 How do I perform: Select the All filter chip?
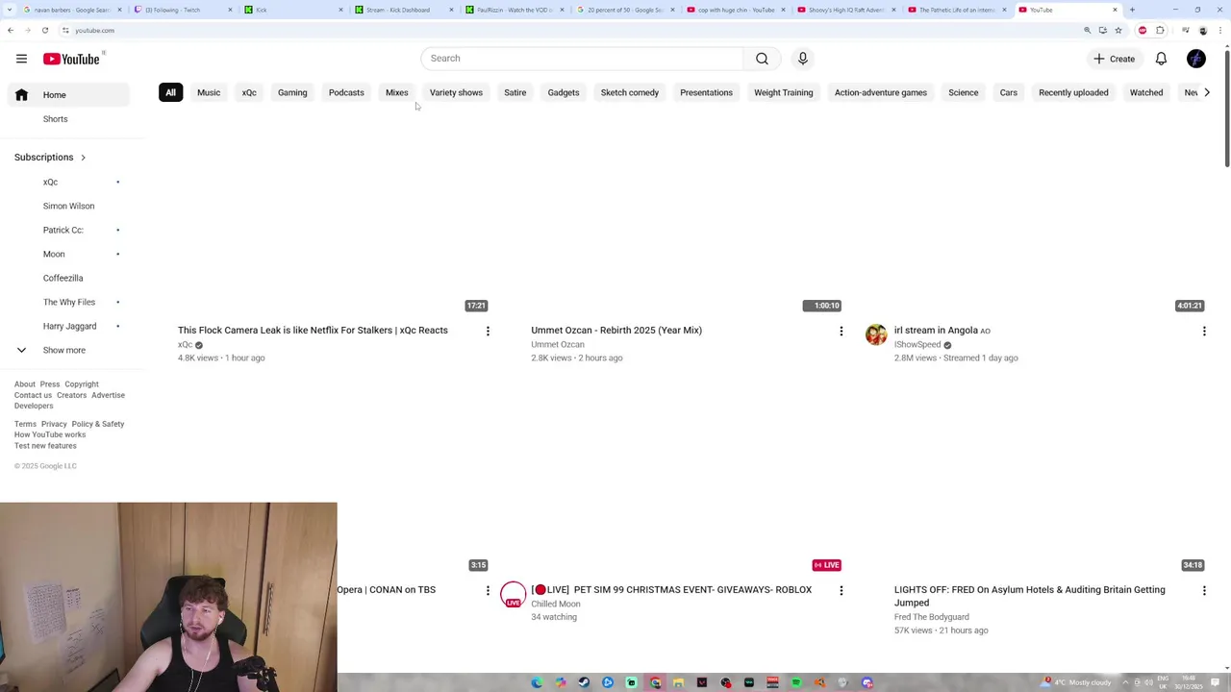coord(170,93)
